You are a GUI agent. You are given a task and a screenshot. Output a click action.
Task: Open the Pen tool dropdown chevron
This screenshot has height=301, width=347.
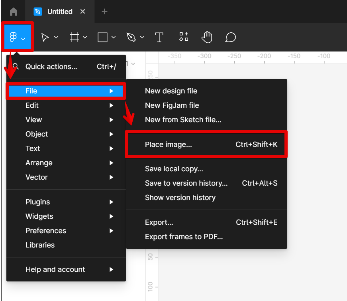coord(142,38)
